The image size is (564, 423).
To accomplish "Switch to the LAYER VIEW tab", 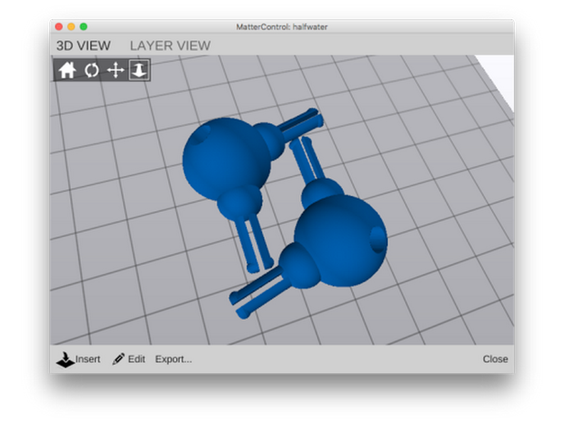I will [x=170, y=46].
